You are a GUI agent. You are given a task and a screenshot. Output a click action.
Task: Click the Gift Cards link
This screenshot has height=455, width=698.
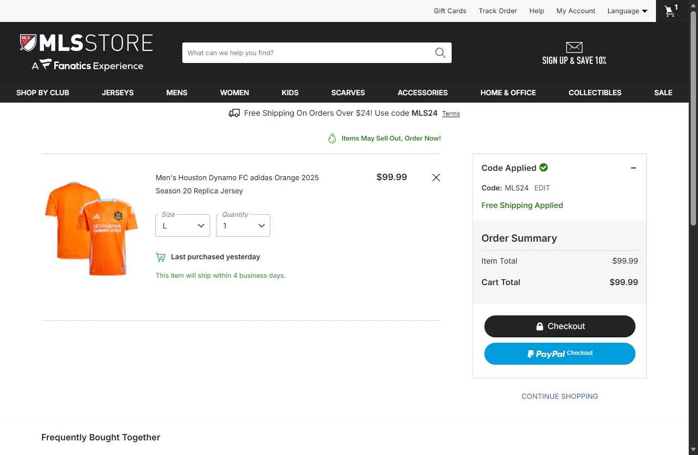point(450,11)
